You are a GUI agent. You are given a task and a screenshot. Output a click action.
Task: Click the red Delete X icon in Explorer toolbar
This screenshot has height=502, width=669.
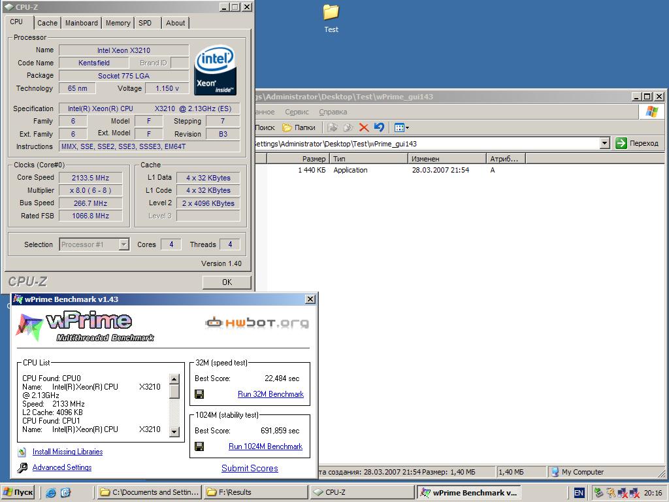(x=364, y=127)
